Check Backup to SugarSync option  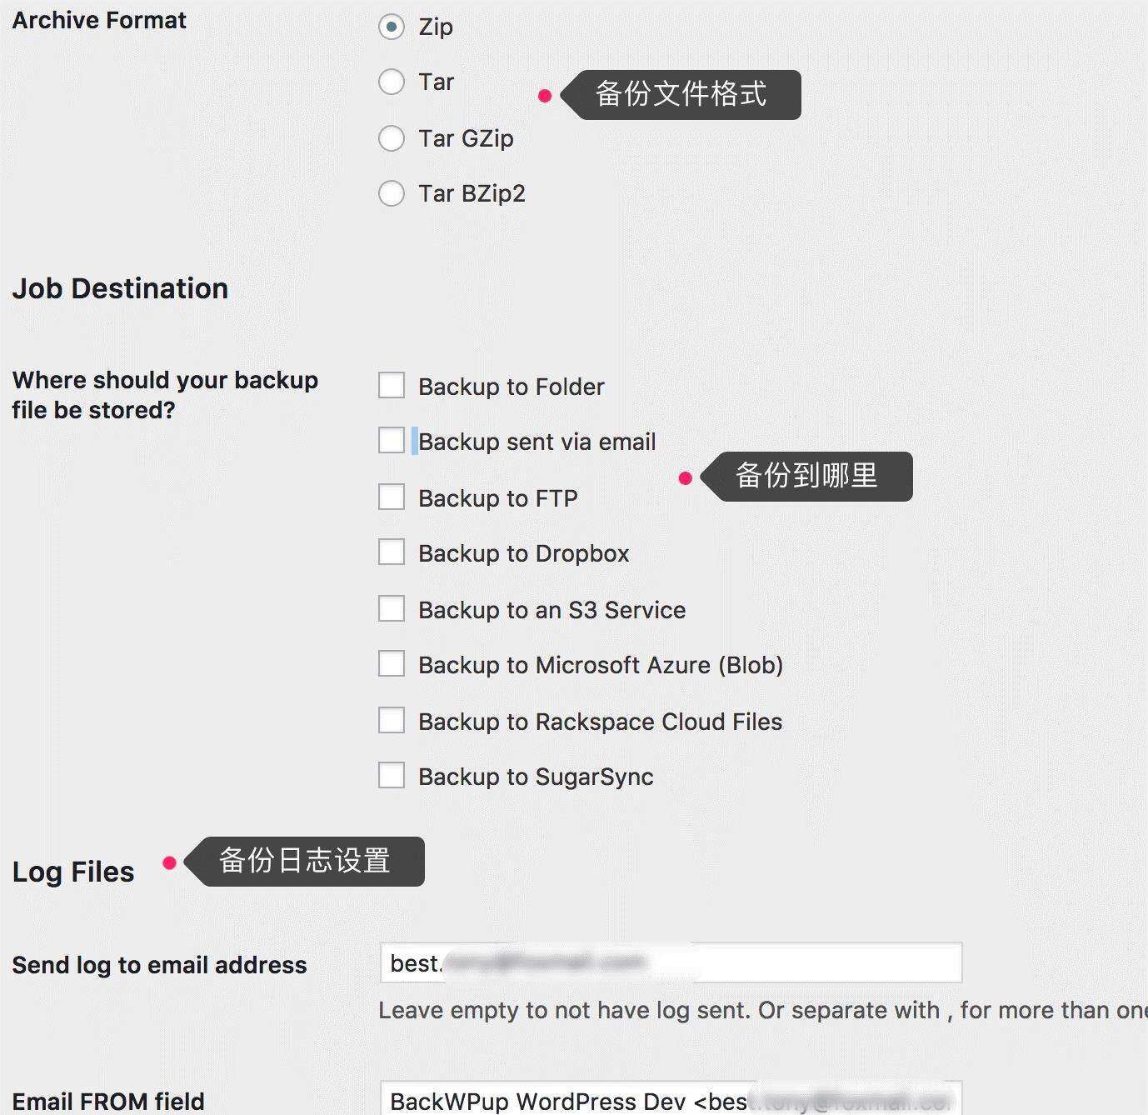[x=392, y=776]
